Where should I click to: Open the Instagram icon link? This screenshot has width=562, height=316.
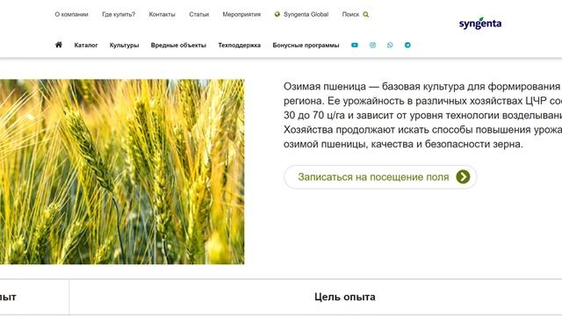coord(372,45)
